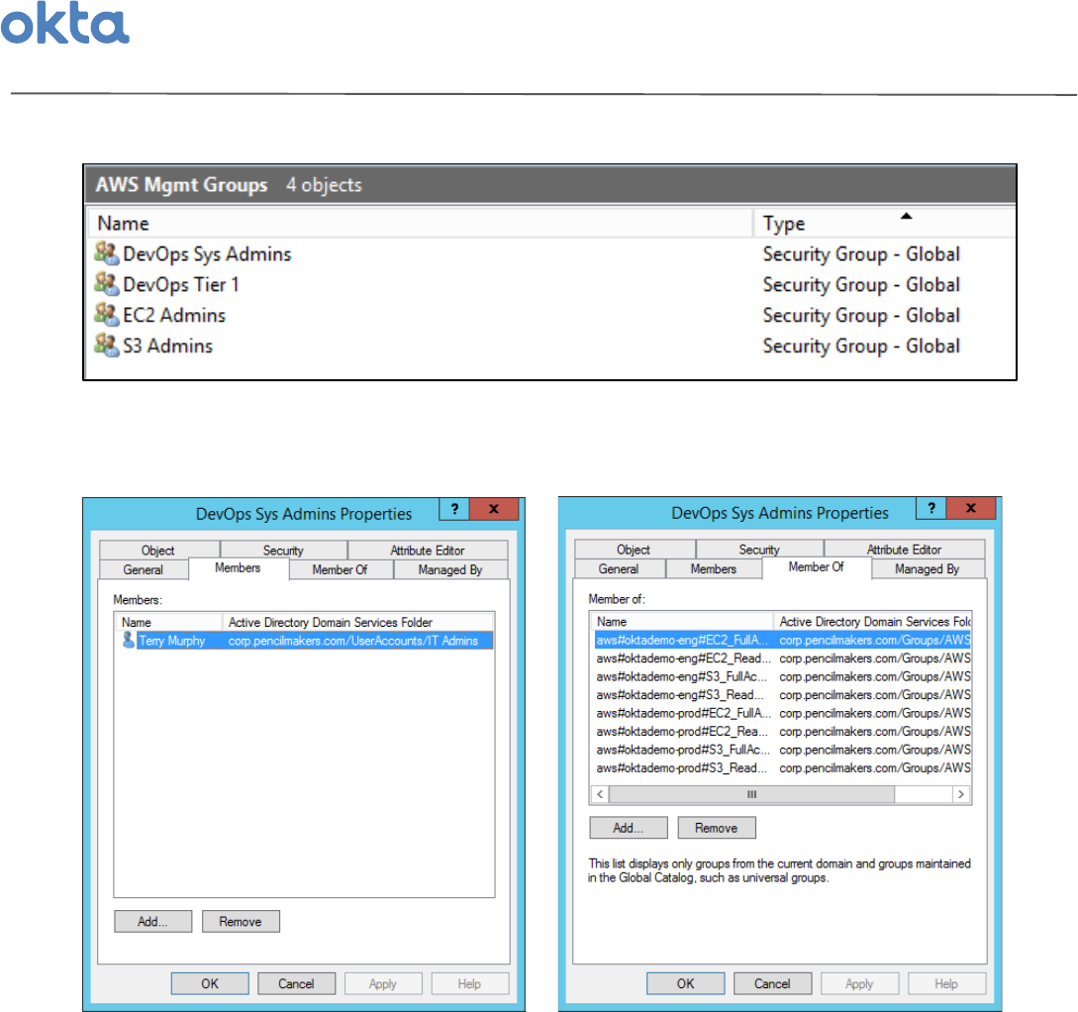
Task: Select aws#oktademo-prod#S3_Read... group row
Action: pos(782,768)
